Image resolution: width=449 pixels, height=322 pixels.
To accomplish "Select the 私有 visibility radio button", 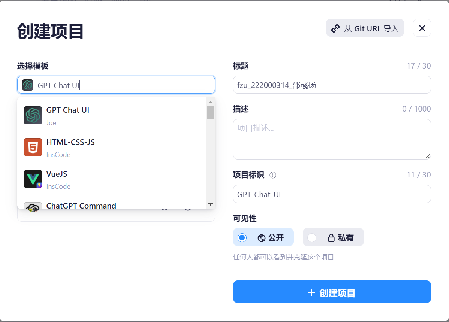I will [312, 238].
